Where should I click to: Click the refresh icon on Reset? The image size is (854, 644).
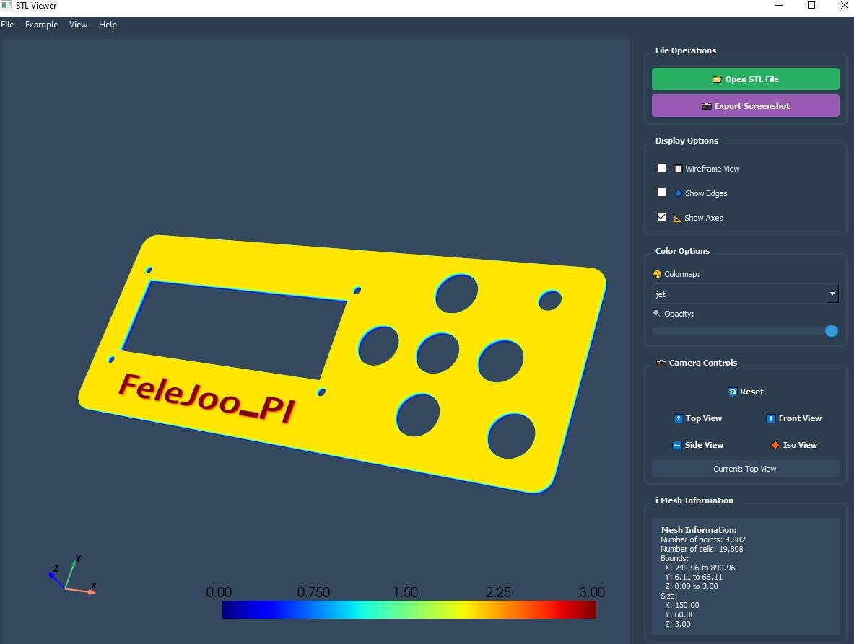coord(733,392)
